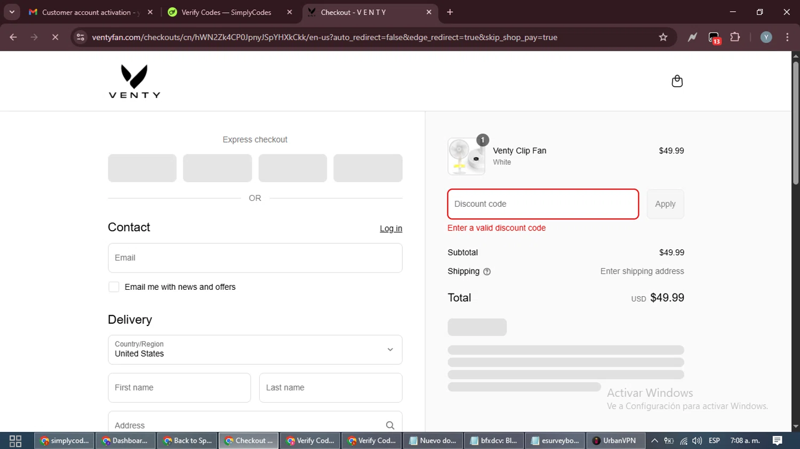
Task: Check Email me with news and offers
Action: (x=114, y=287)
